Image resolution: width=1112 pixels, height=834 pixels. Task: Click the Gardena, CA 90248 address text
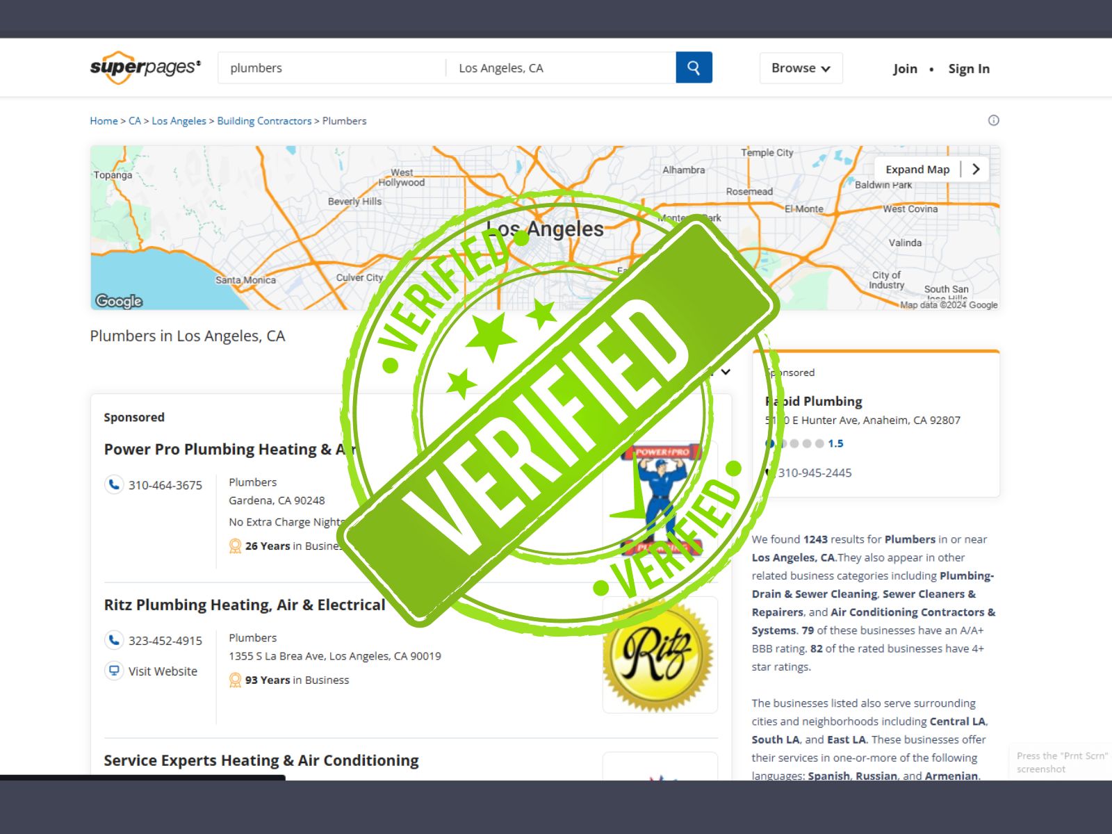[277, 500]
